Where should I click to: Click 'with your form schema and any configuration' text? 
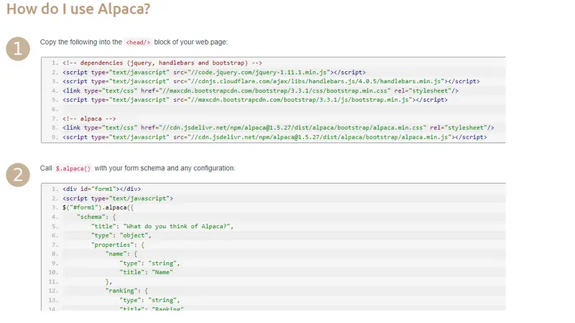point(165,168)
